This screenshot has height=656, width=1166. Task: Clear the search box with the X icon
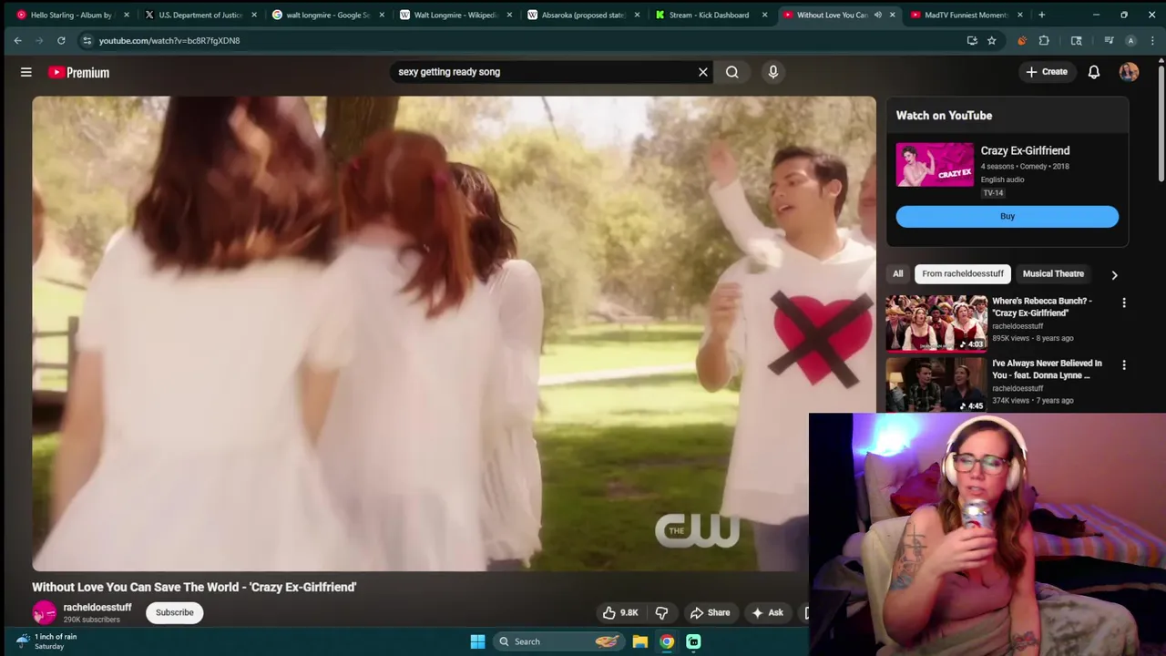coord(703,72)
